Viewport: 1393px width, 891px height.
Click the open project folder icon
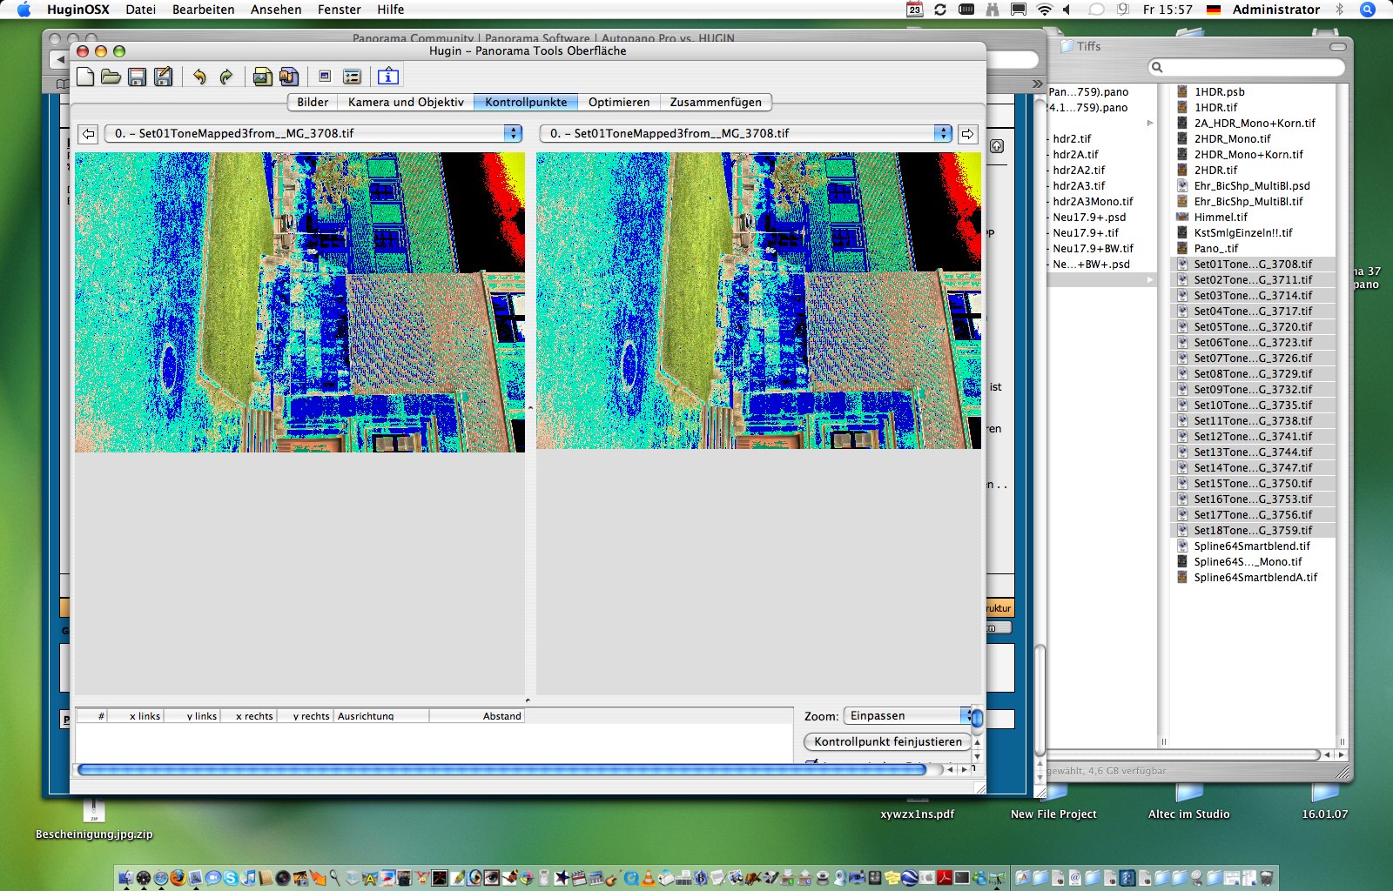tap(111, 77)
